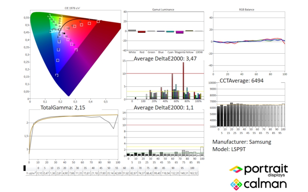Click the Red bar in Gamut Luminance
308x192 pixels.
tap(142, 32)
